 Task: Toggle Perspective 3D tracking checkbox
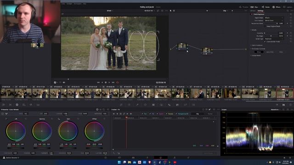click(x=176, y=114)
